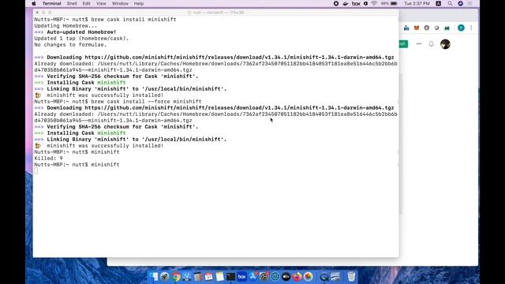
Task: Open Box app from the Dock
Action: click(242, 276)
